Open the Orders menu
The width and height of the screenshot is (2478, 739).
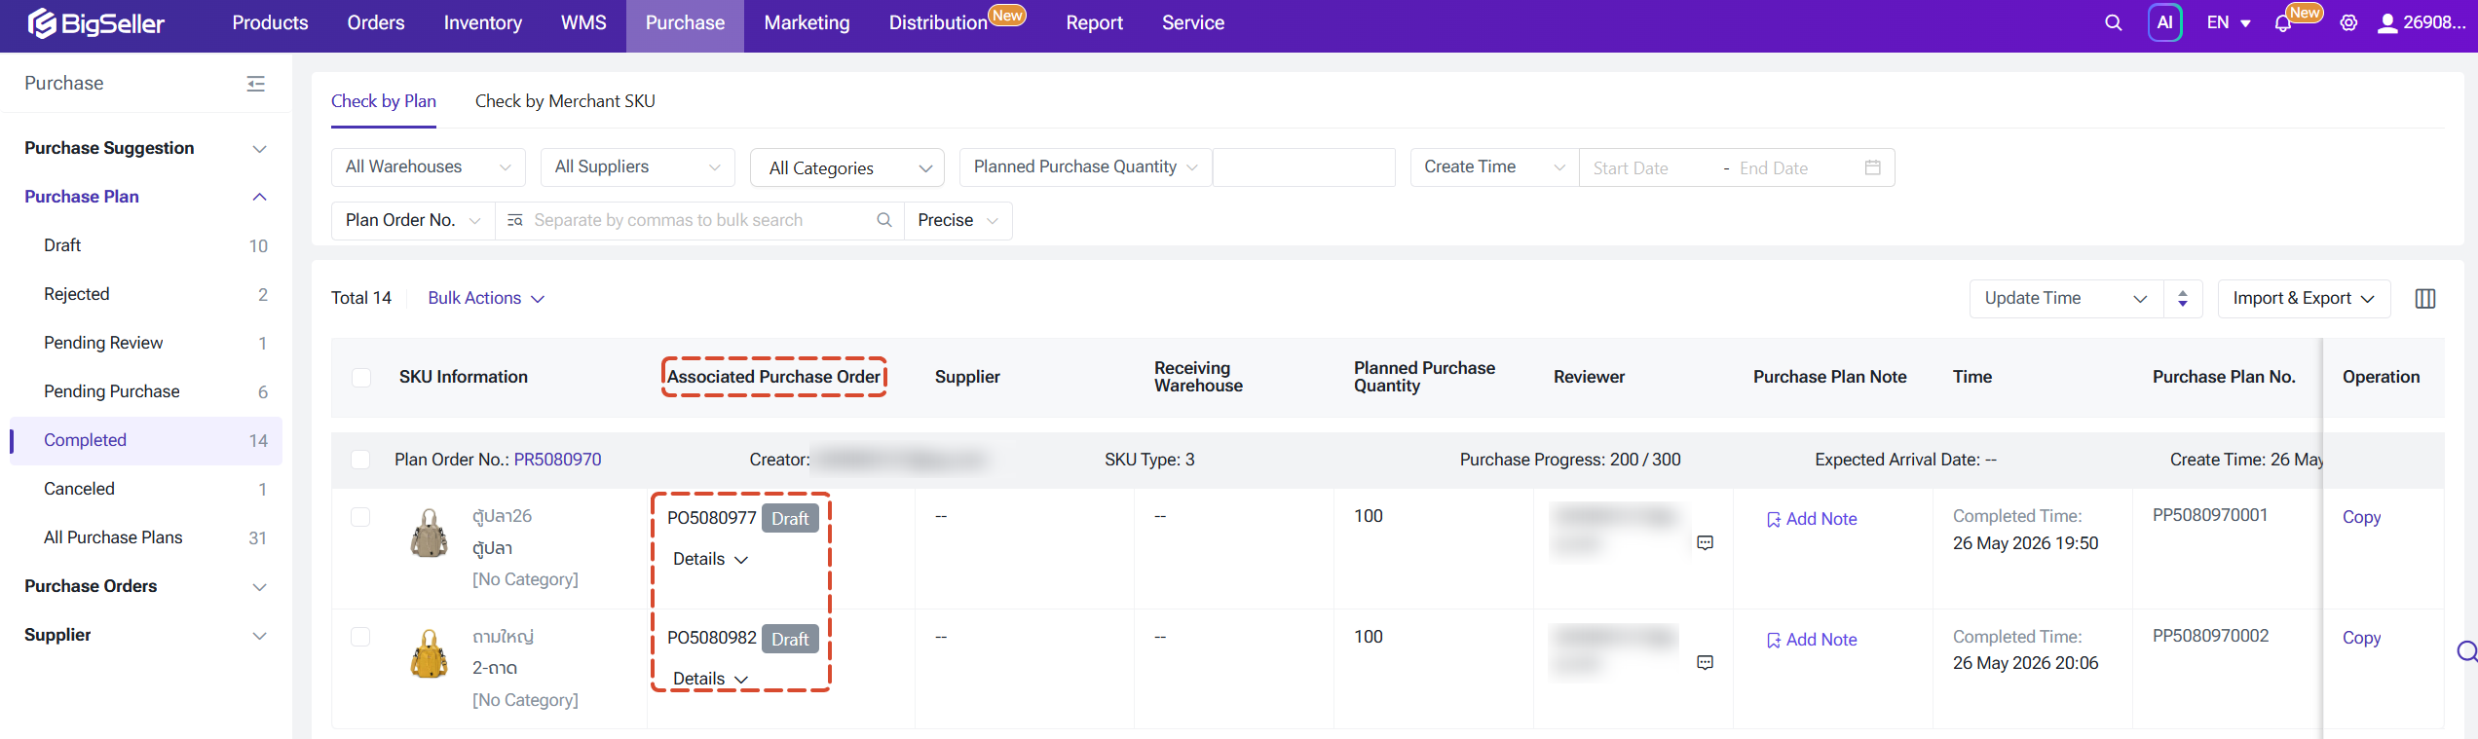[376, 22]
